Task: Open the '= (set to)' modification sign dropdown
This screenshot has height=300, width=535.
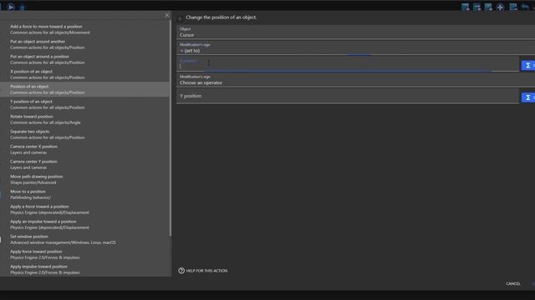Action: 355,48
